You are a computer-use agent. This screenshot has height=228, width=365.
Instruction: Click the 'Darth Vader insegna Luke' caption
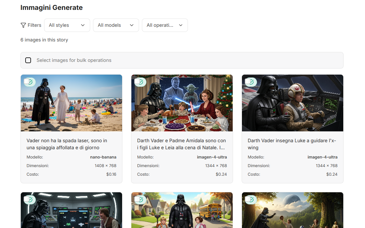click(x=292, y=144)
